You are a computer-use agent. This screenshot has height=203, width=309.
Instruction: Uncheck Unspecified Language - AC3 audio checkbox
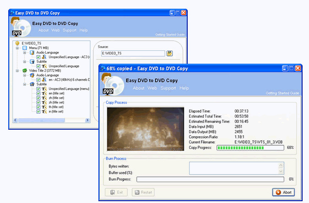tap(38, 57)
